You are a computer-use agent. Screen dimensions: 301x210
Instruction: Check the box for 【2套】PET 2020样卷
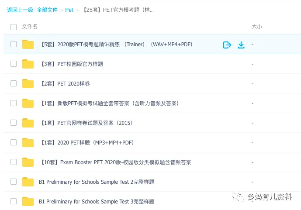14,83
